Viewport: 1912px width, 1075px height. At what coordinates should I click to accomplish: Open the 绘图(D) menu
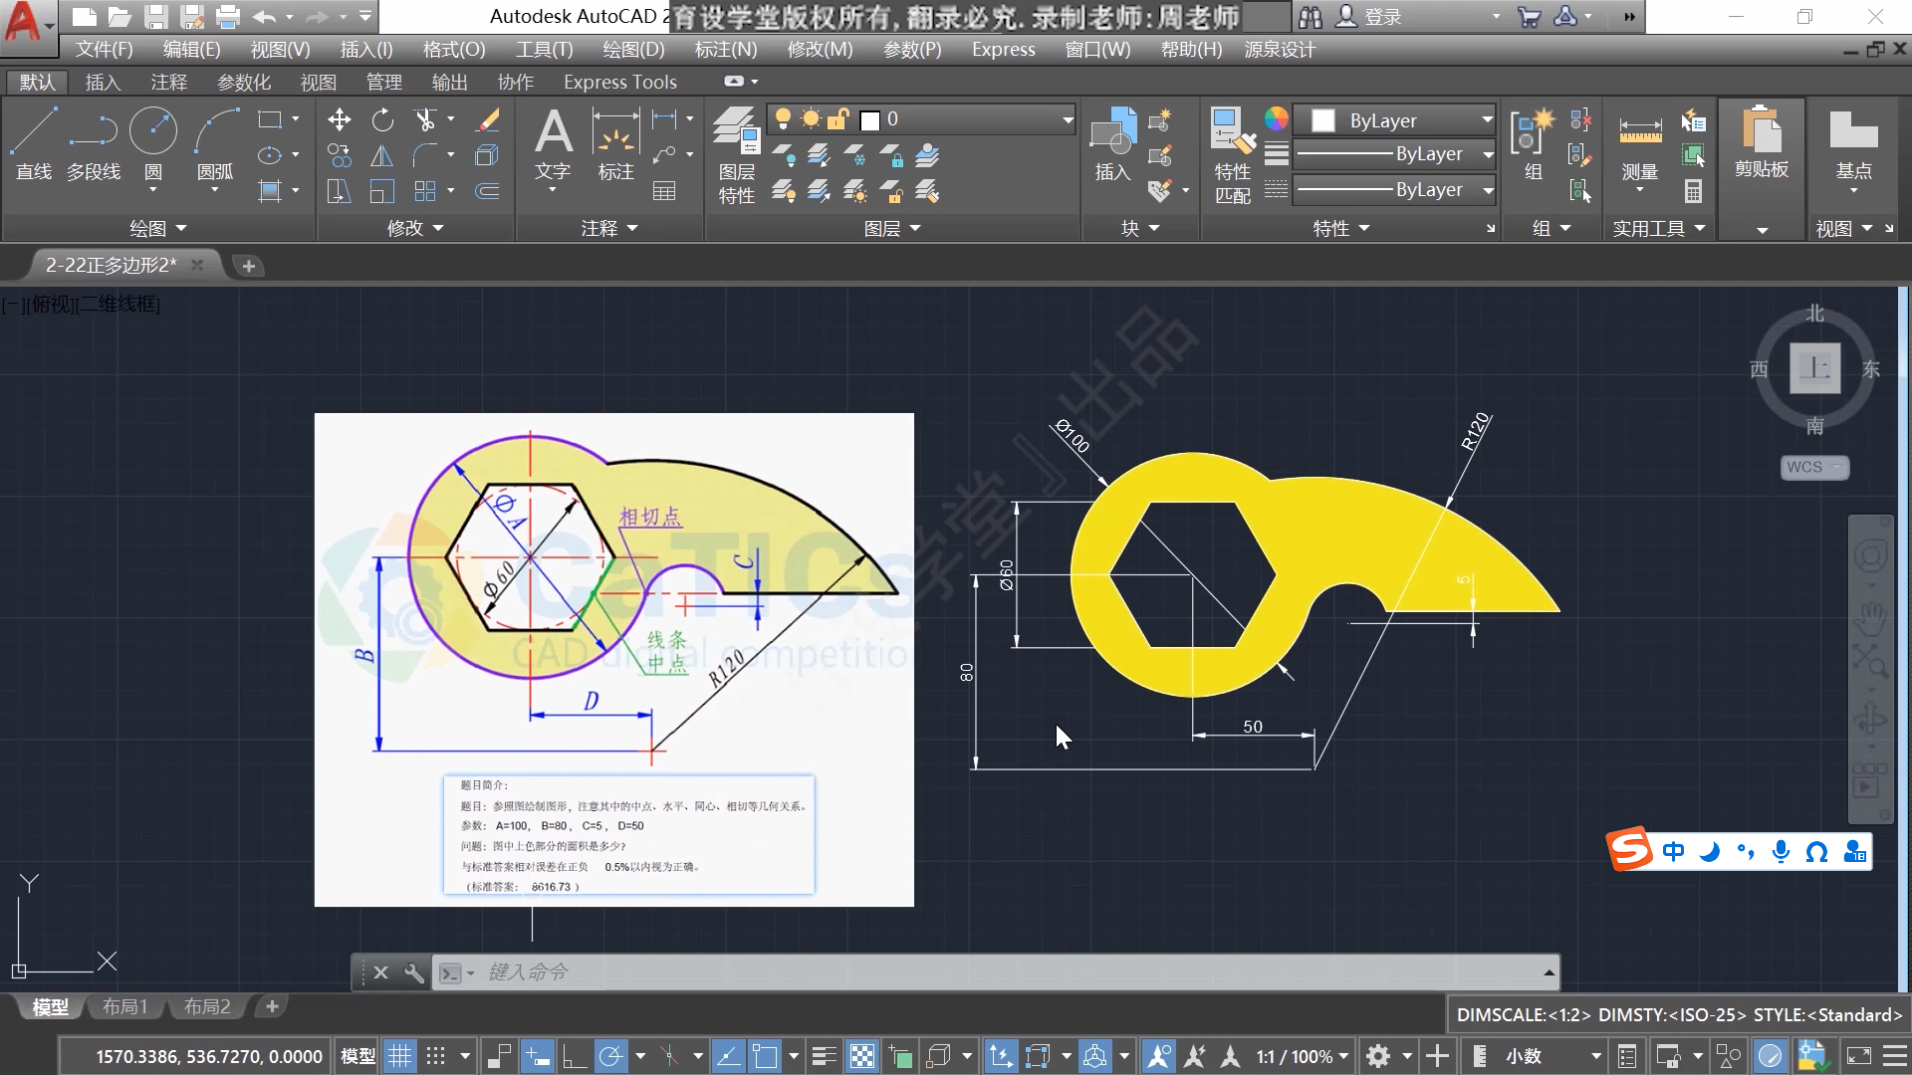[633, 50]
